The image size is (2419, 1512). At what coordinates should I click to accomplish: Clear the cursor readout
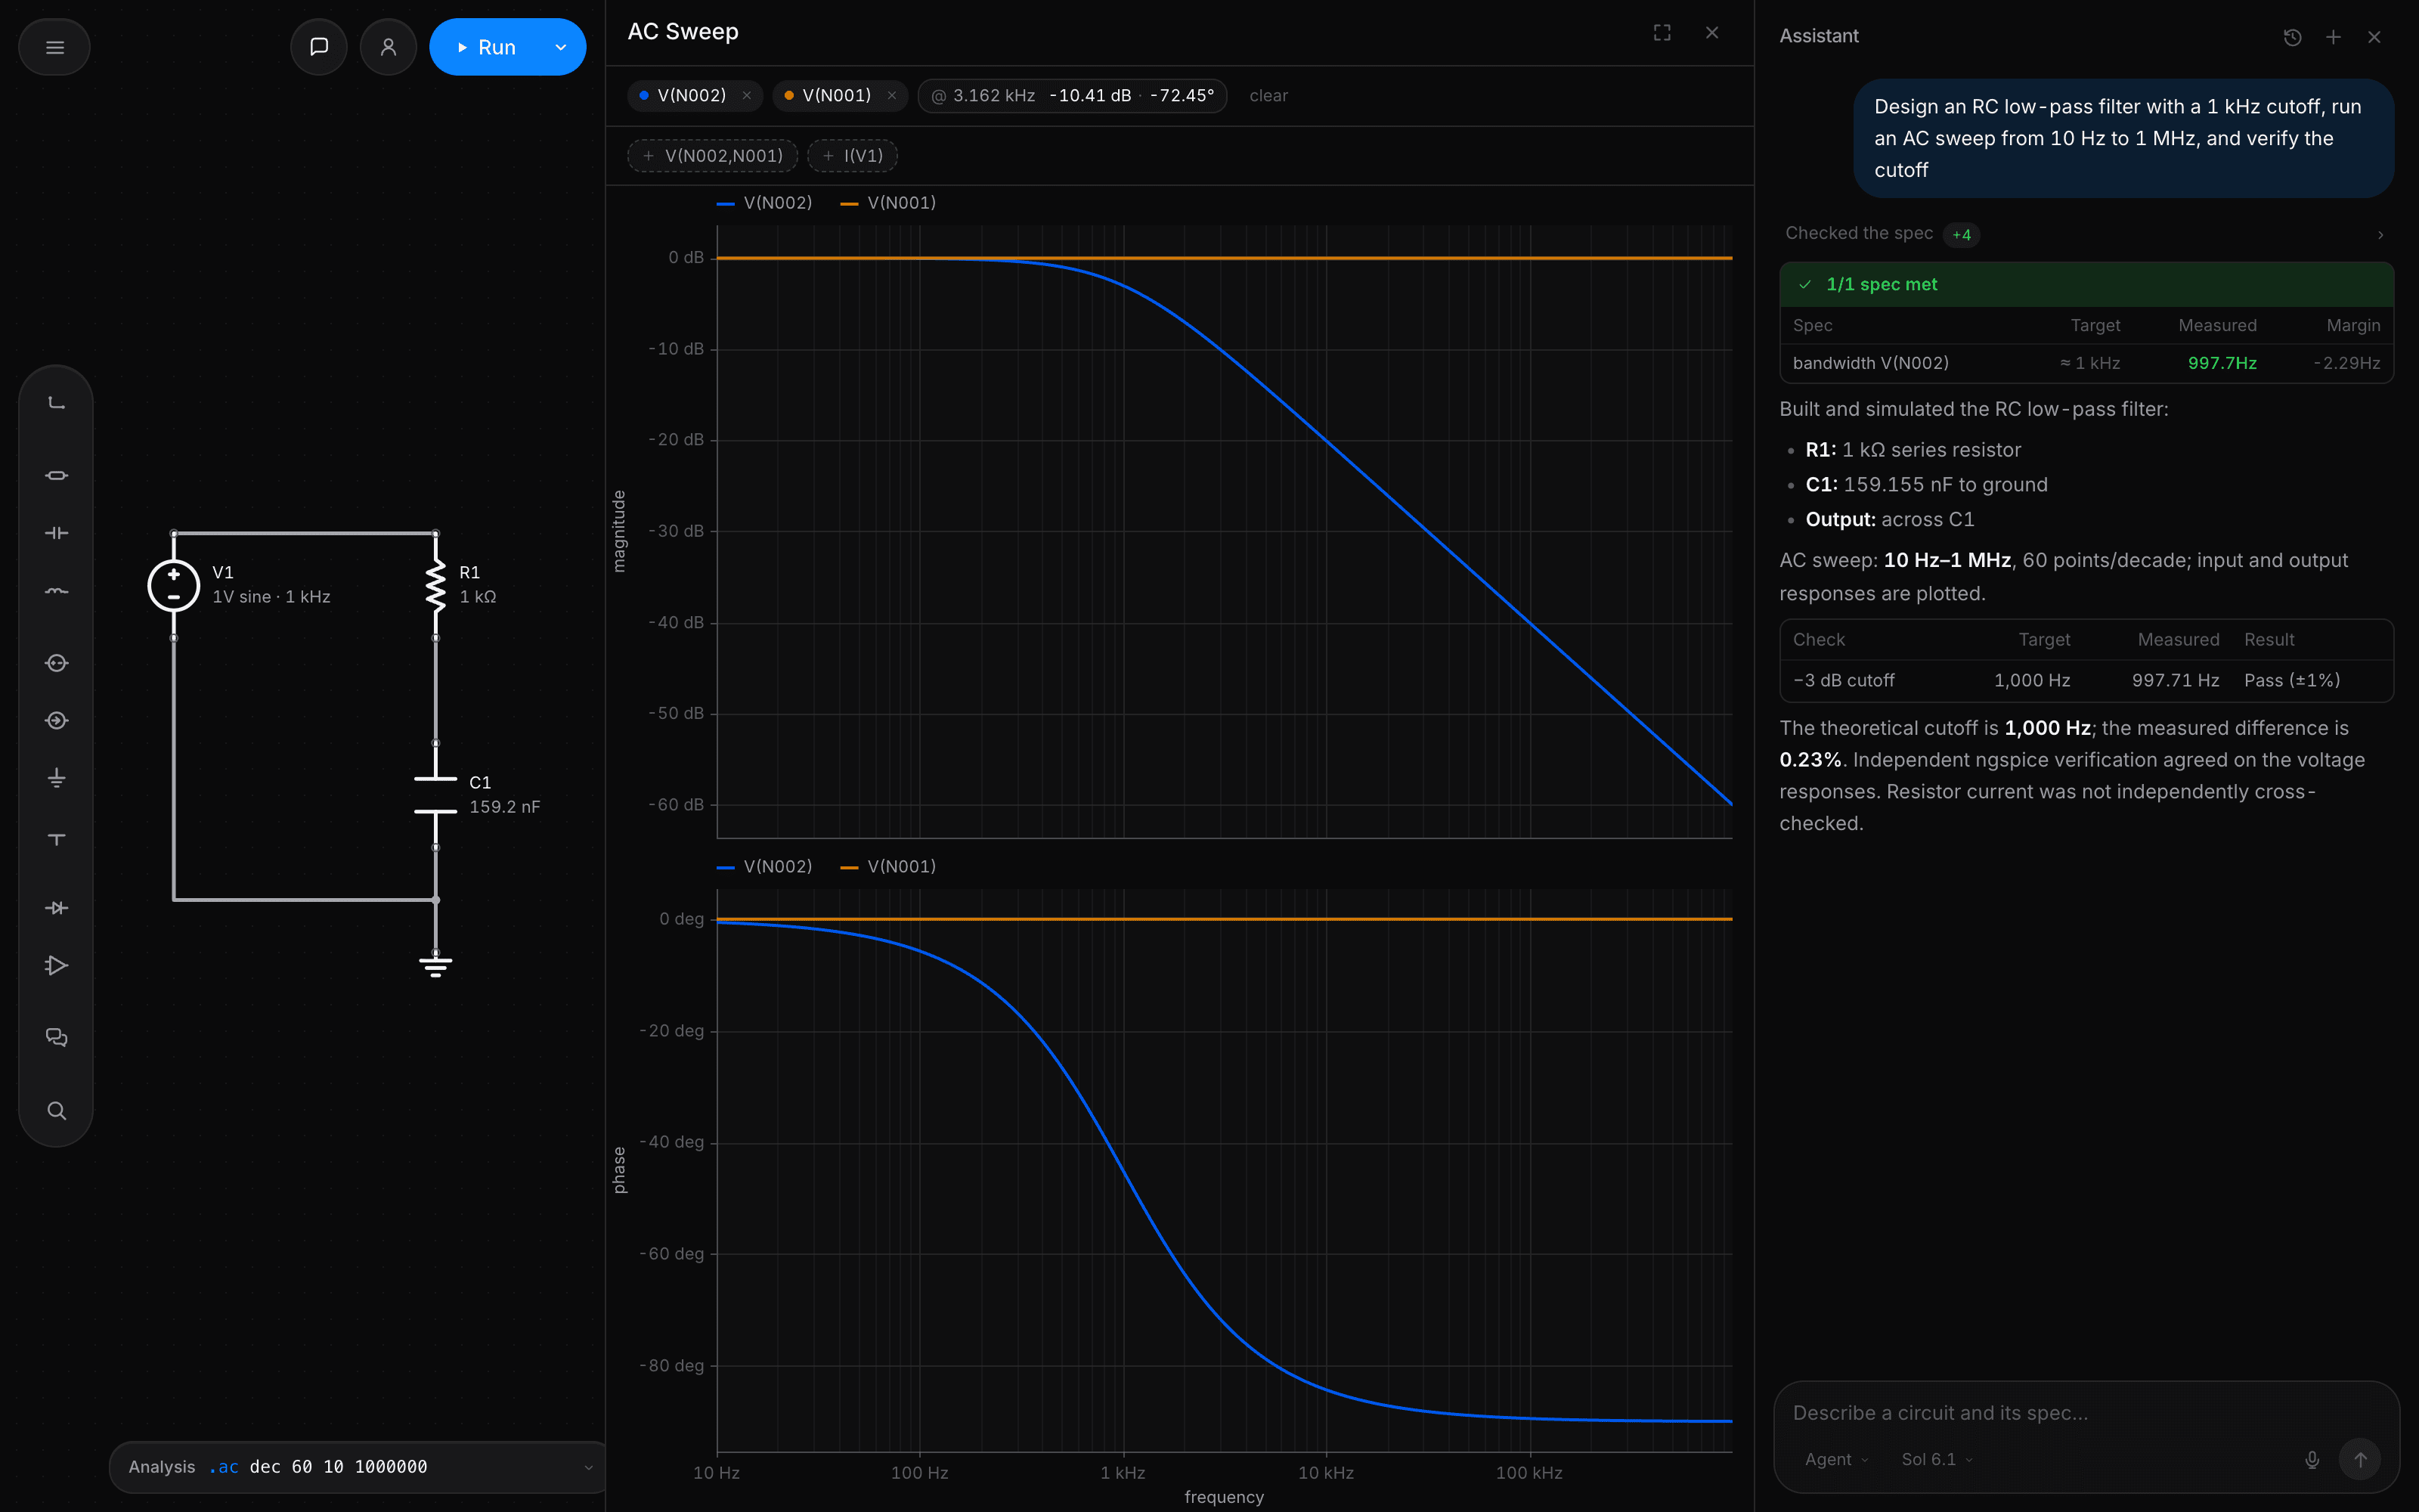coord(1268,96)
